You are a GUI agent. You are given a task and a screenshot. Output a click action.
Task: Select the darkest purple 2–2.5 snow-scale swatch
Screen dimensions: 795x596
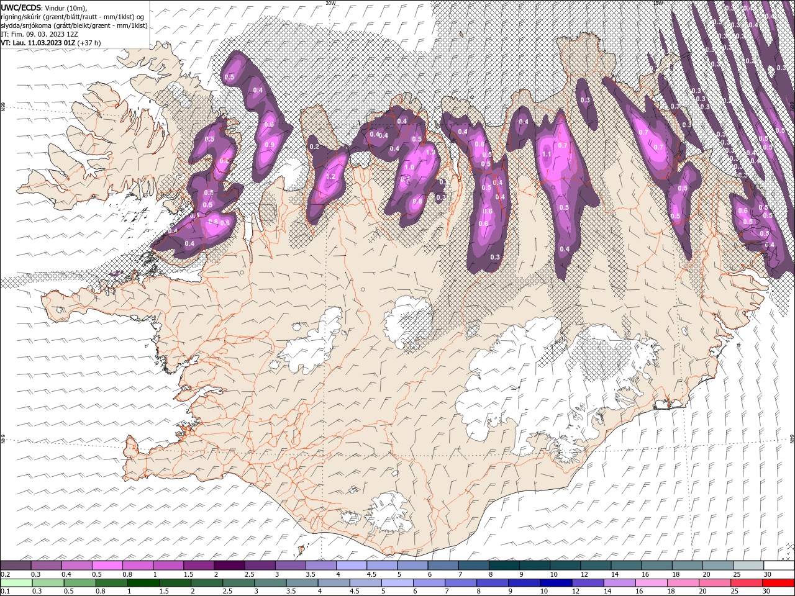[229, 566]
